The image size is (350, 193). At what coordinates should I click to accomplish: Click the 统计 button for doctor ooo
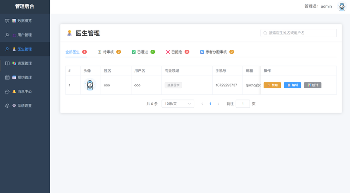point(312,85)
